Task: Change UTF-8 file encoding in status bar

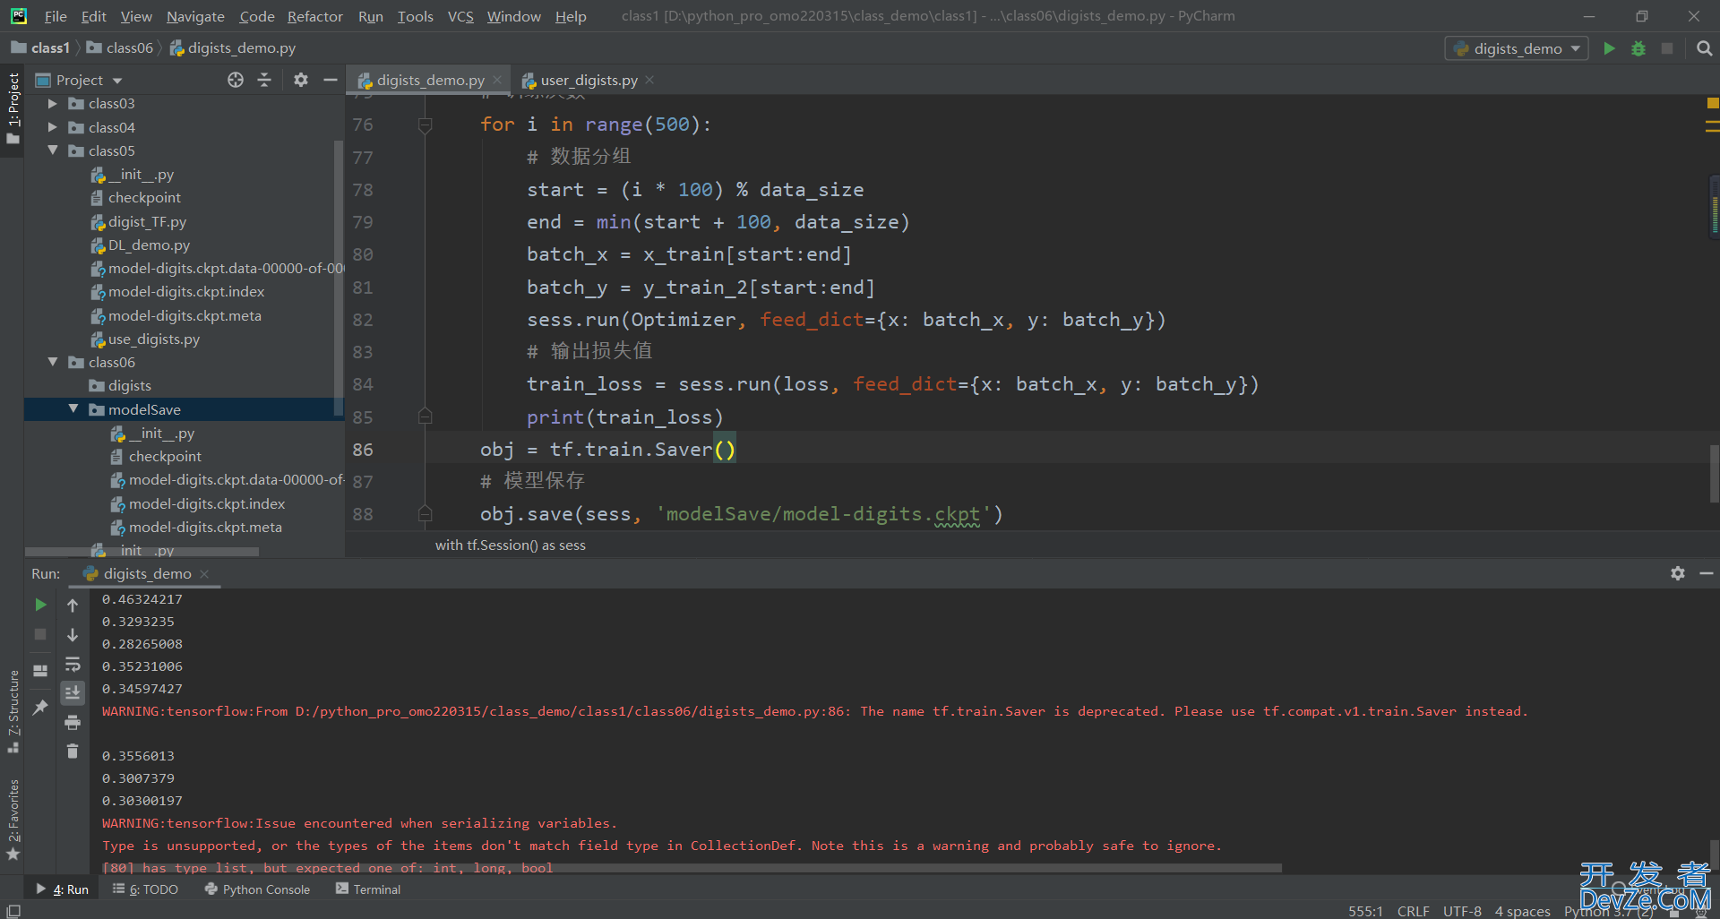Action: tap(1462, 911)
